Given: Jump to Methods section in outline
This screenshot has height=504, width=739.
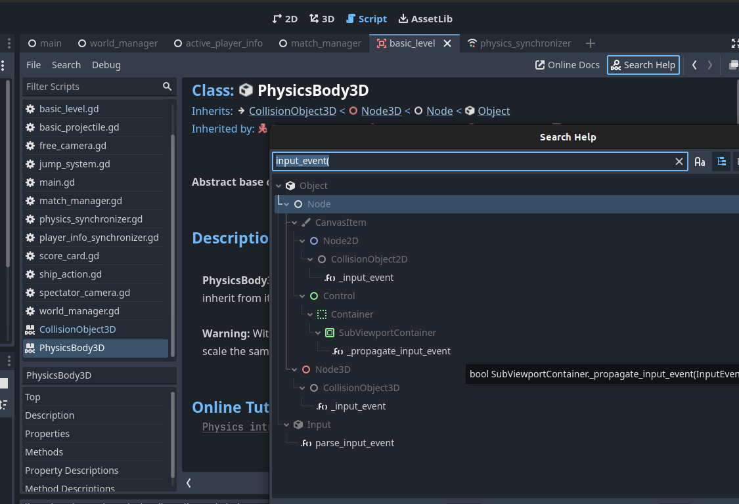Looking at the screenshot, I should [96, 452].
